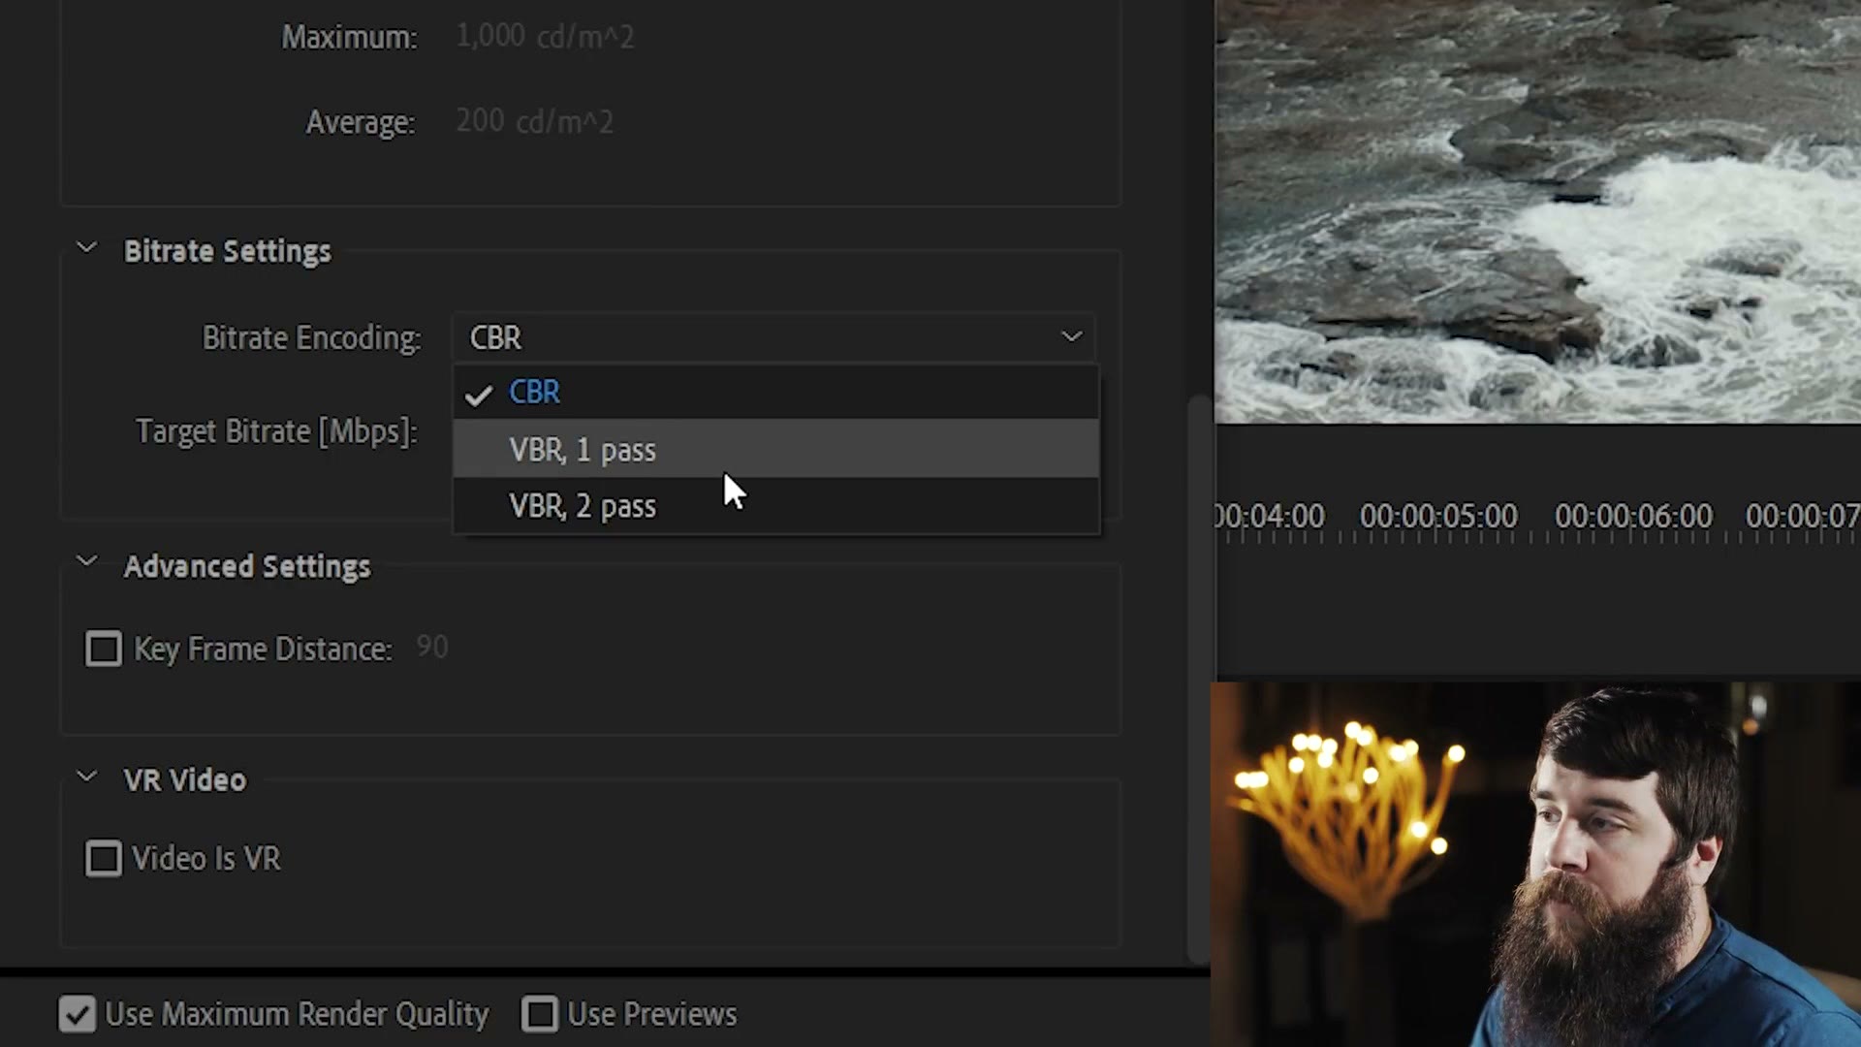Click the Maximum luminance value 1,000 cd/m^2

coord(545,37)
